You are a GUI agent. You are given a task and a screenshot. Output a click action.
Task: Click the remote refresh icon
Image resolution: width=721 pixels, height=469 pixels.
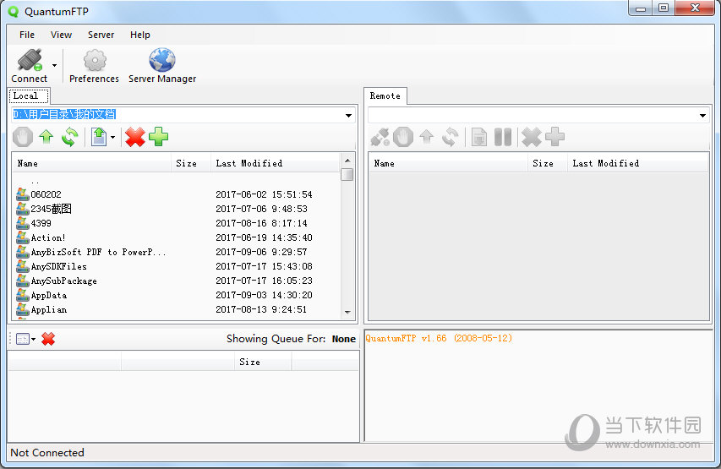click(x=450, y=137)
